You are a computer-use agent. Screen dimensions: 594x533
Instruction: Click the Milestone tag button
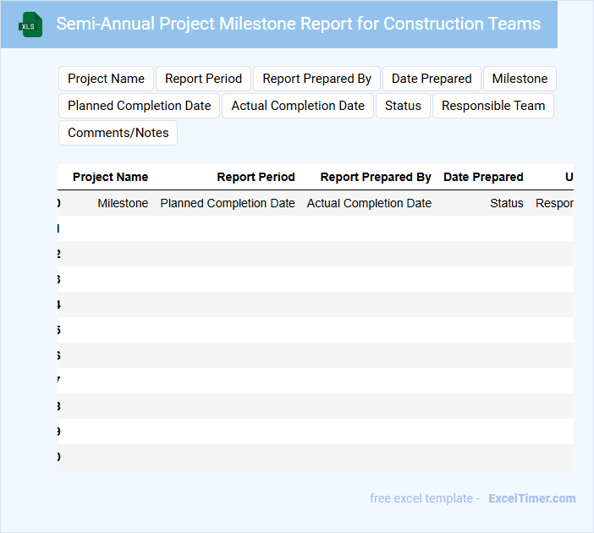pos(520,79)
